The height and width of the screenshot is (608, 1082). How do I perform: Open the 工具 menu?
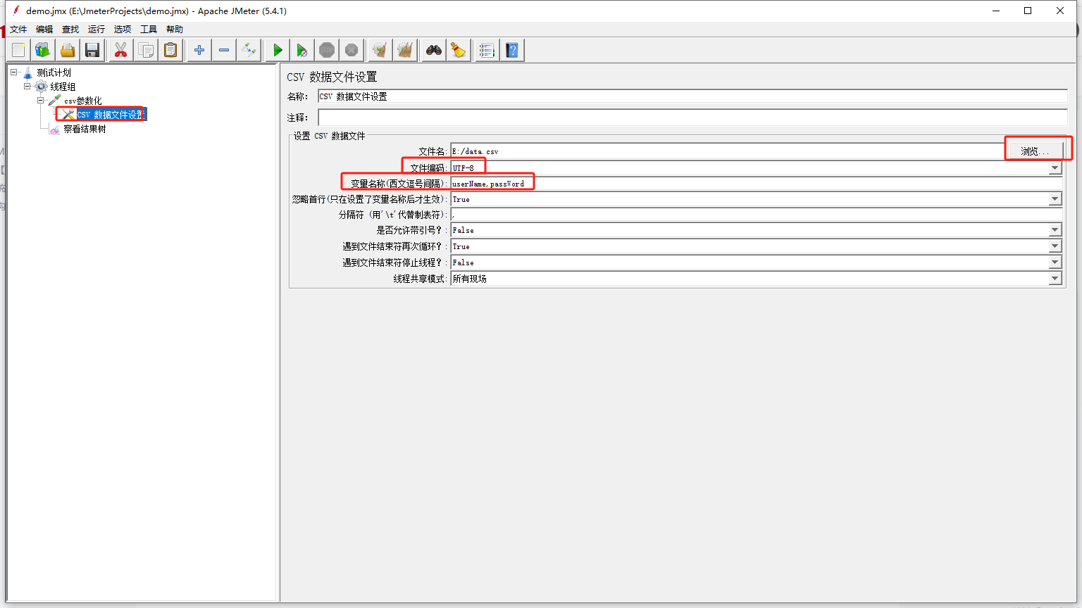tap(149, 29)
